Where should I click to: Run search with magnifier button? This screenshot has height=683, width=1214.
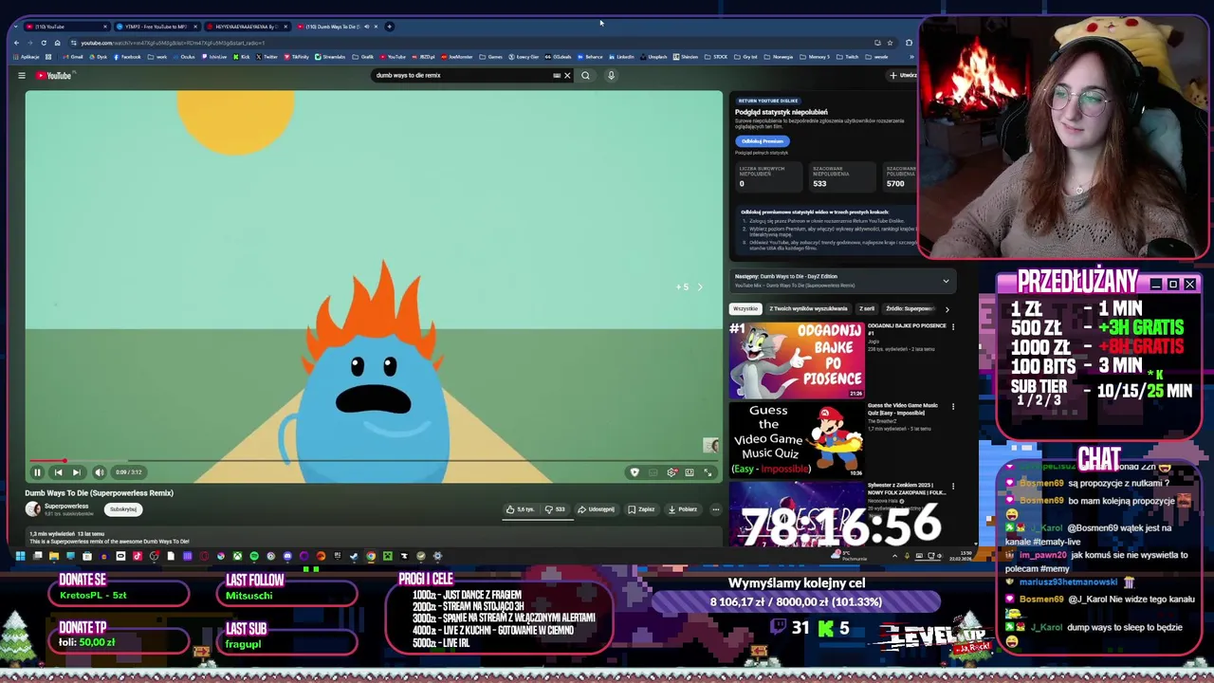pos(585,76)
